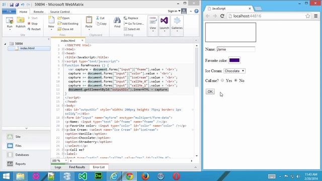This screenshot has height=181, width=322.
Task: Select the Yes radio button
Action: point(222,80)
